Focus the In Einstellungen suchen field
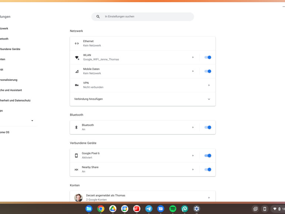 pos(142,17)
